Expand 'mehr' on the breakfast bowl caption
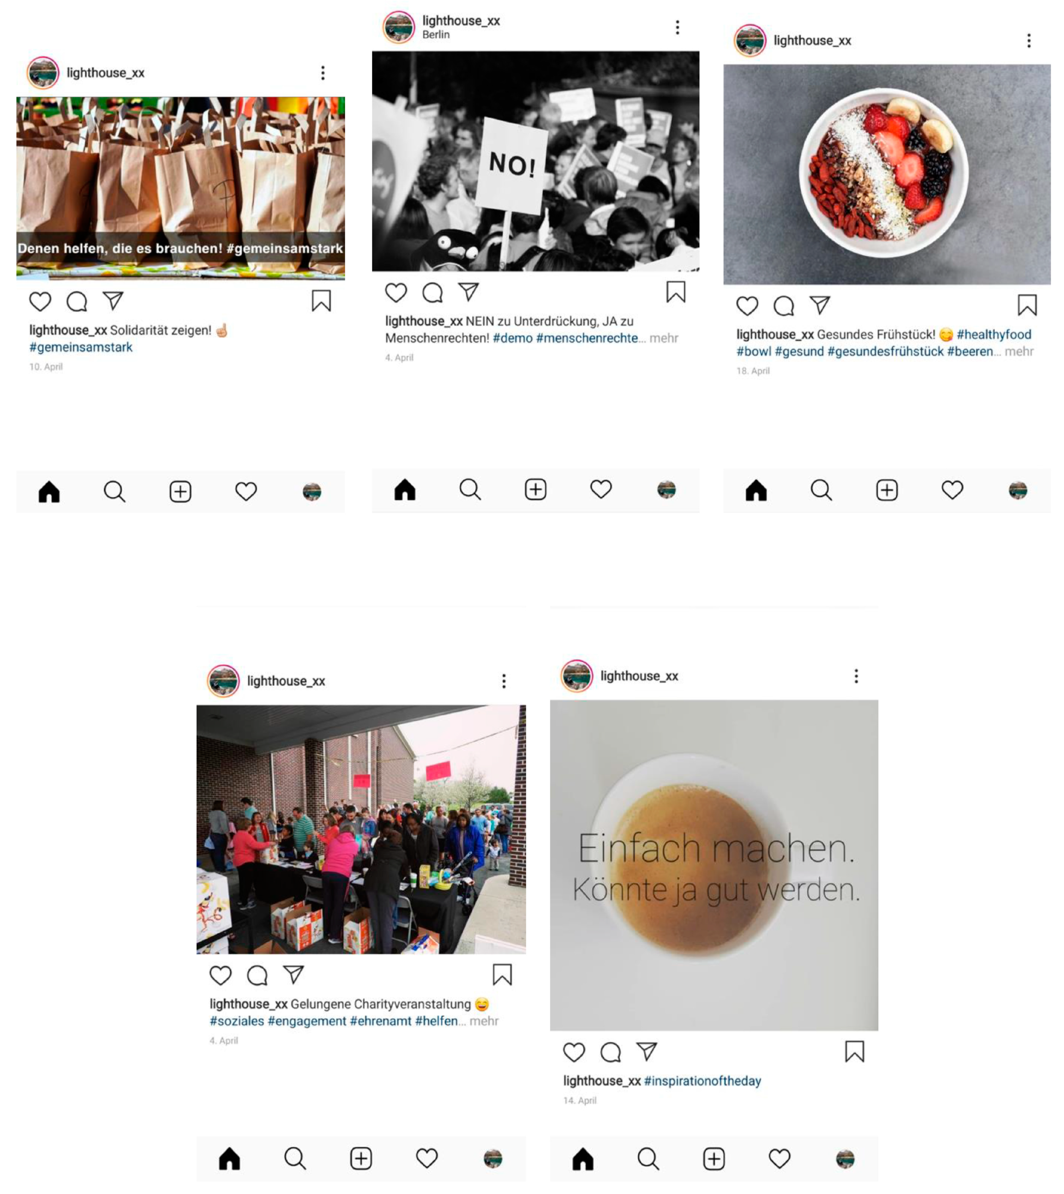 pyautogui.click(x=1019, y=351)
